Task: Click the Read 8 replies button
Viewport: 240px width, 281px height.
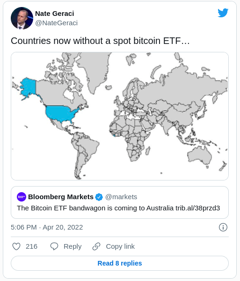Action: tap(120, 263)
